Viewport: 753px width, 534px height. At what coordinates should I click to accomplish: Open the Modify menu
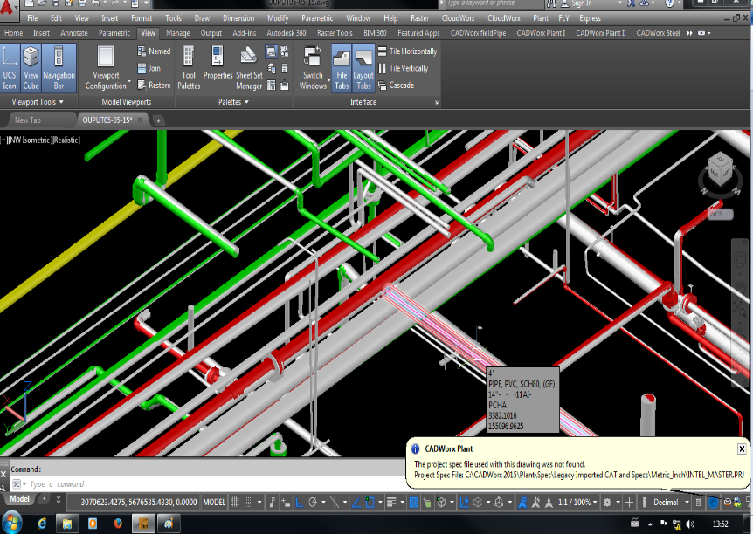tap(278, 18)
